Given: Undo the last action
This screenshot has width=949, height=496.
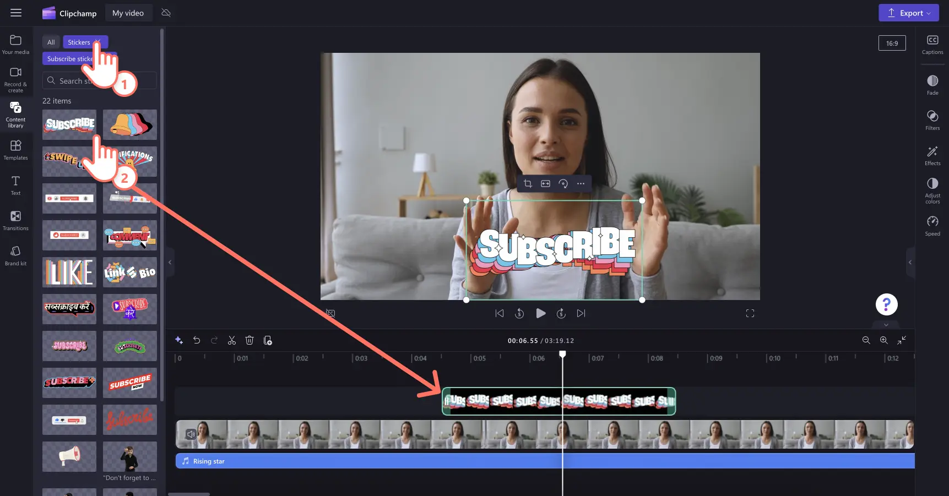Looking at the screenshot, I should point(197,340).
